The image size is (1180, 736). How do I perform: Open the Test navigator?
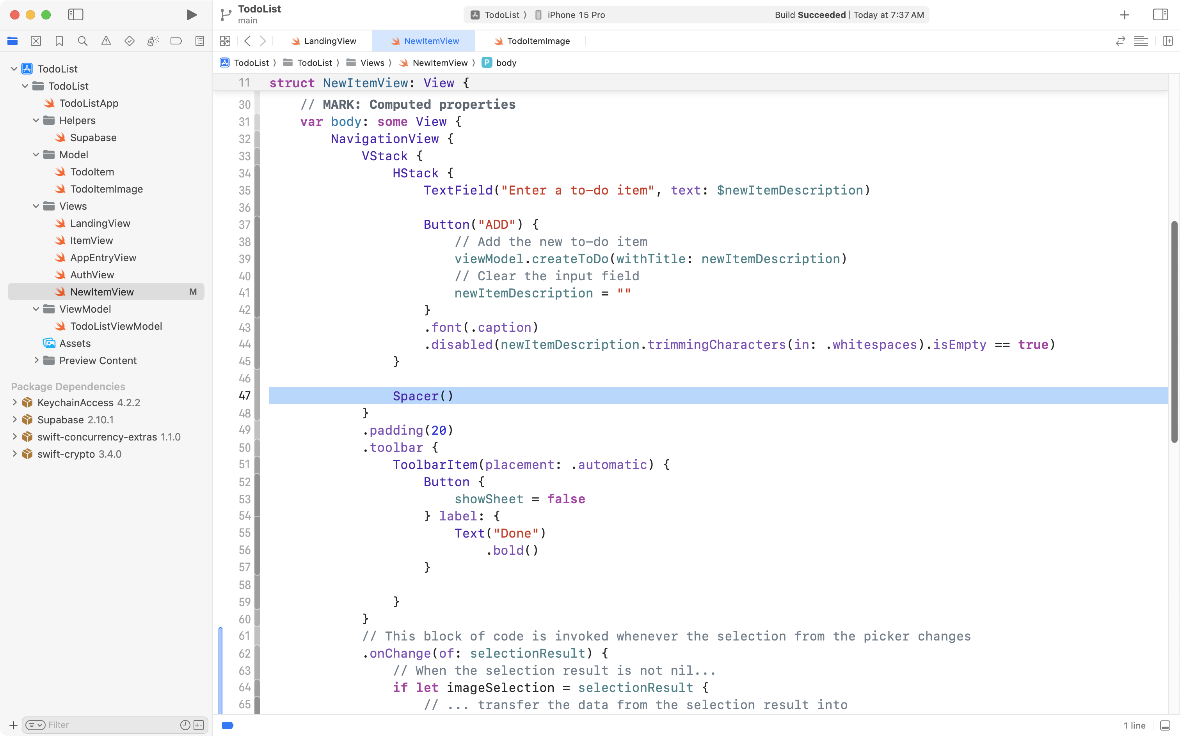[129, 41]
